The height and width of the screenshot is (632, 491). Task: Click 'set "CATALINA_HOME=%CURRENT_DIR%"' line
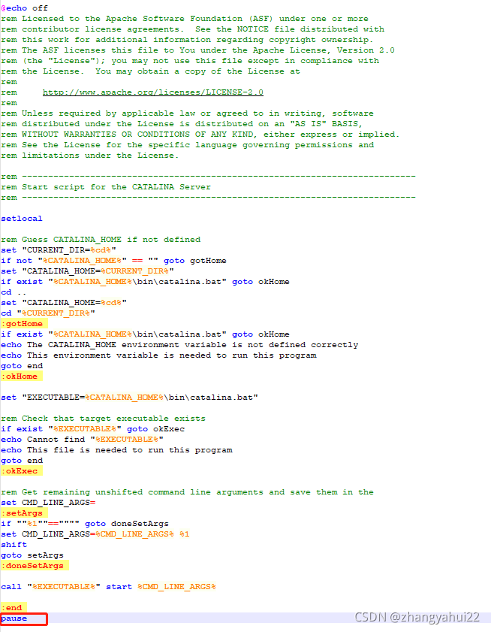tap(87, 271)
